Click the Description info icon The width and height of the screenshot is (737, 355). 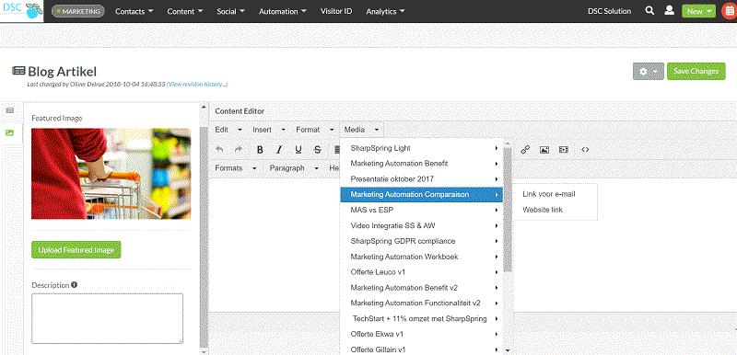75,285
